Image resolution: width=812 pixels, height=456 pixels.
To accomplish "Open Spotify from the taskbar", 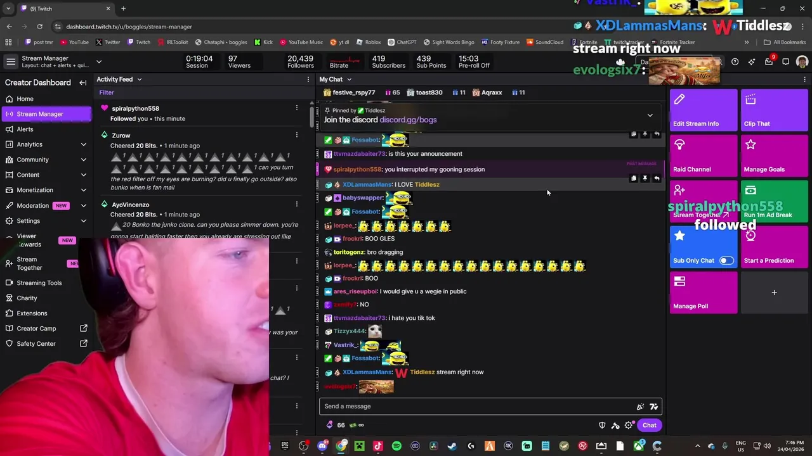I will pos(396,446).
